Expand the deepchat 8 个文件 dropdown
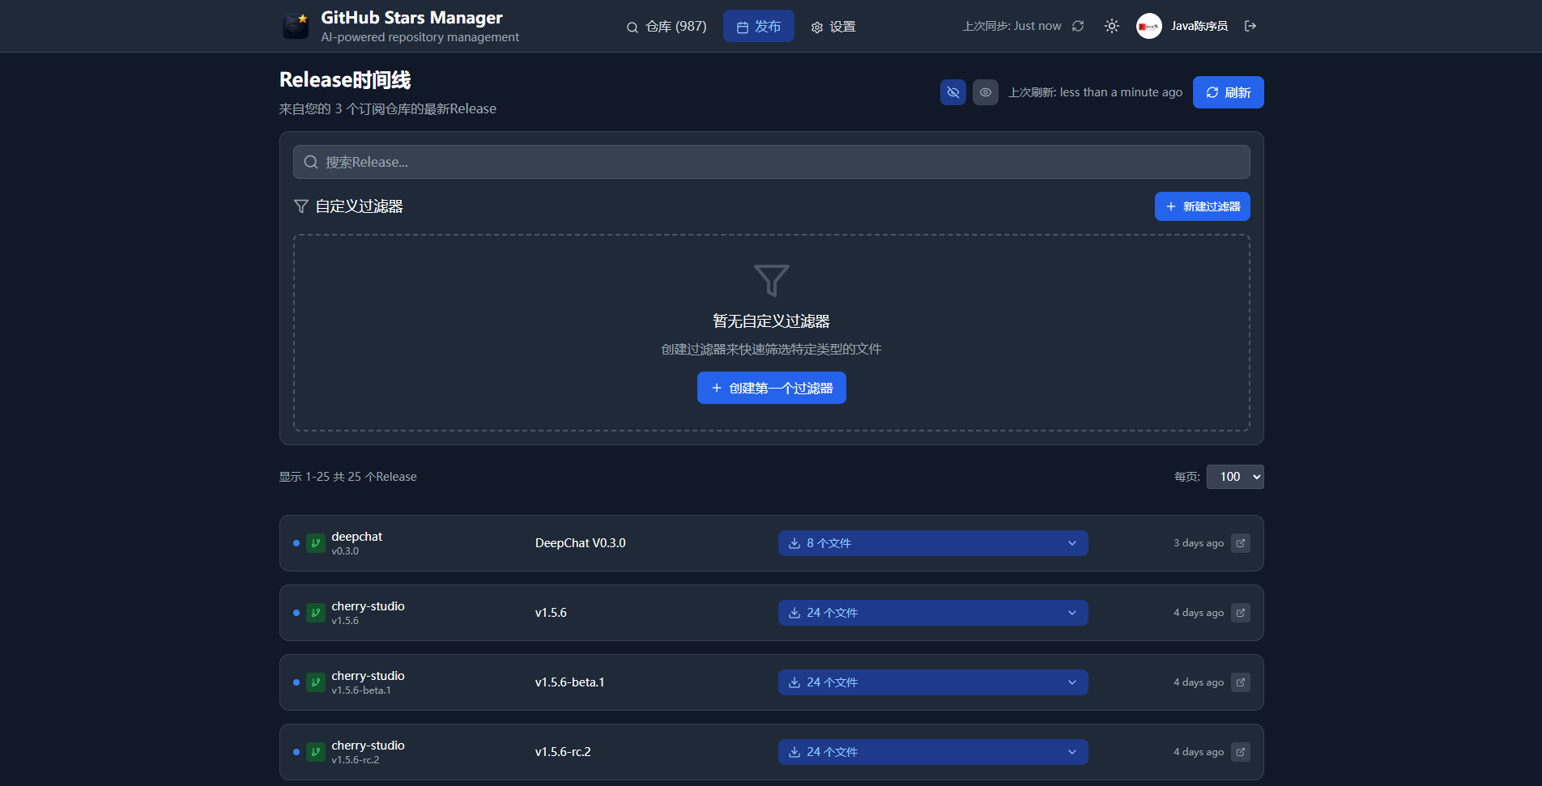The height and width of the screenshot is (786, 1542). coord(932,543)
